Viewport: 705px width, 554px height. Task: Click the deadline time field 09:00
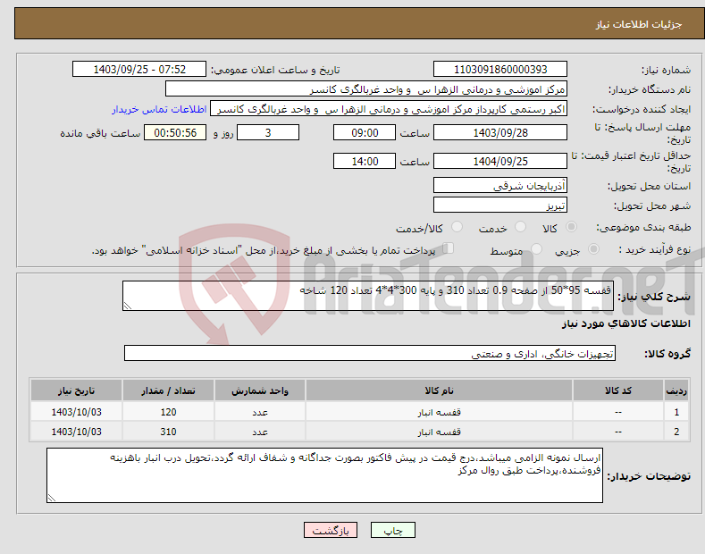365,132
